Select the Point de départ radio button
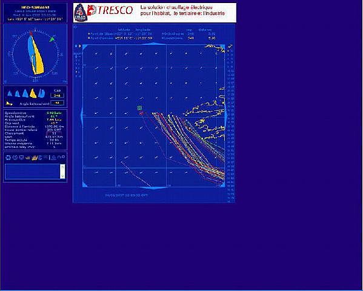Screen dimensions: 363x291 tap(89, 34)
